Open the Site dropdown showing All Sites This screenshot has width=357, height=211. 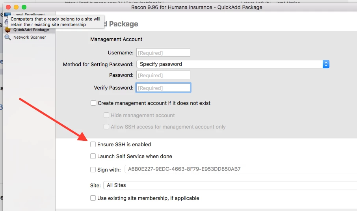[x=230, y=185]
